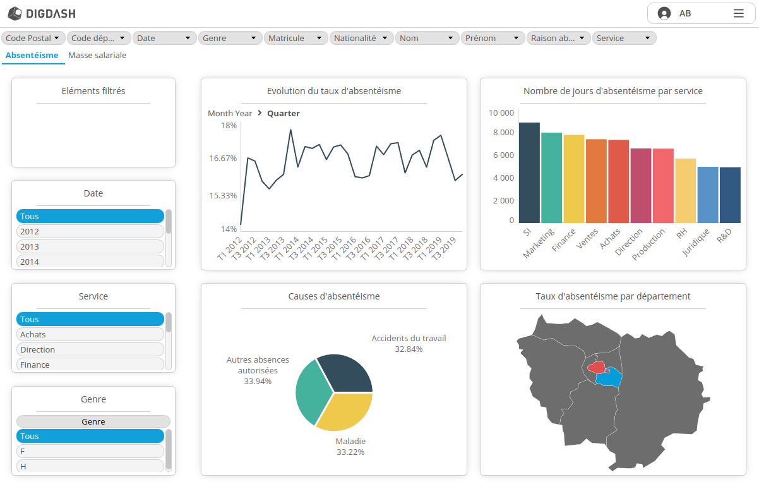The width and height of the screenshot is (759, 489).
Task: Select Tous in the Service list
Action: point(90,319)
